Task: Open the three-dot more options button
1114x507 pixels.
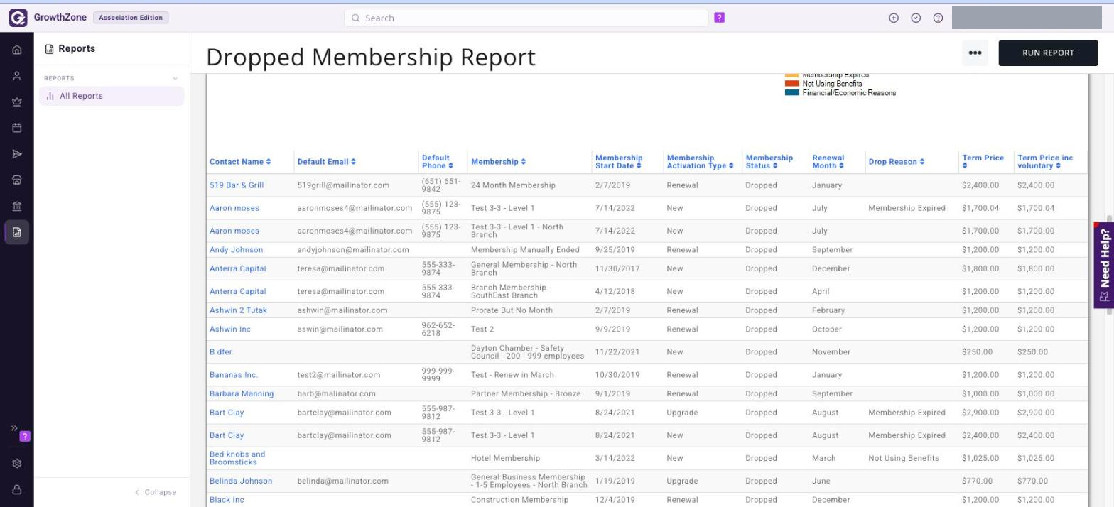Action: pos(975,53)
